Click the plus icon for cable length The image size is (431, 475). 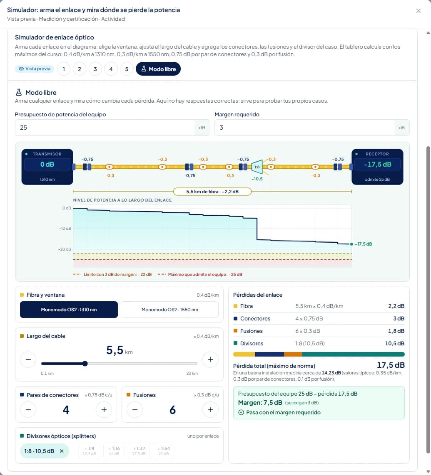coord(211,359)
